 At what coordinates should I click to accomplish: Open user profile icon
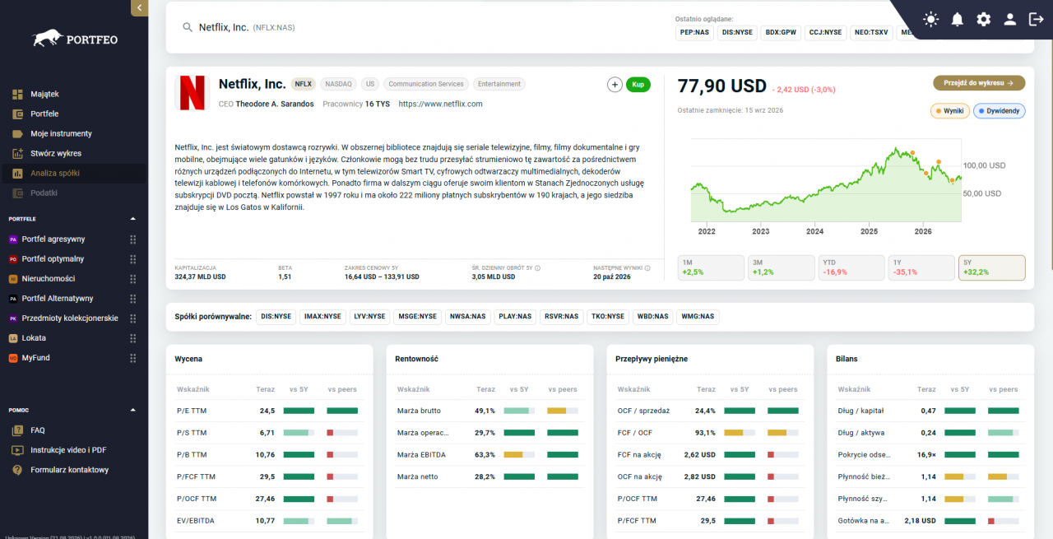tap(1009, 20)
